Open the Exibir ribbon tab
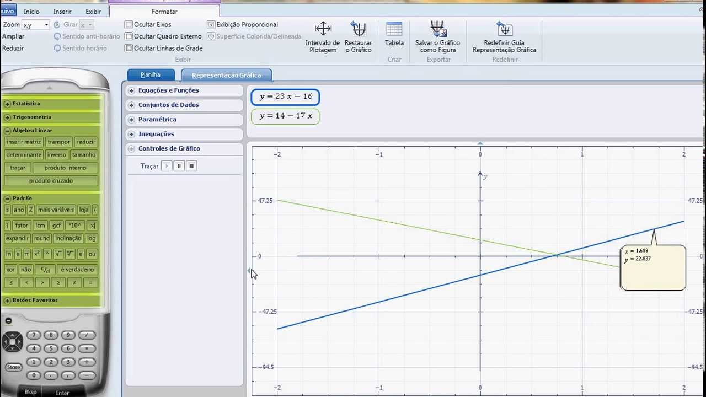Screen dimensions: 706x397 (93, 12)
